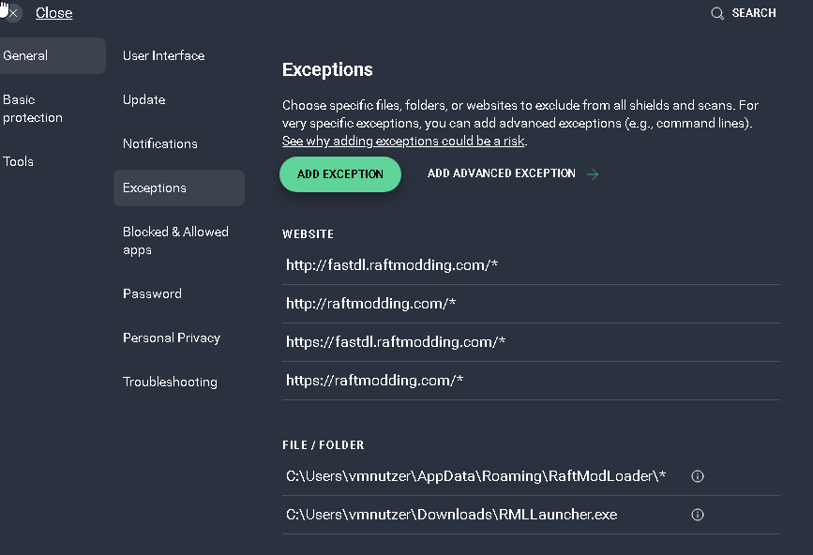Select Notifications in settings menu
Screen dimensions: 813x555
pyautogui.click(x=160, y=143)
